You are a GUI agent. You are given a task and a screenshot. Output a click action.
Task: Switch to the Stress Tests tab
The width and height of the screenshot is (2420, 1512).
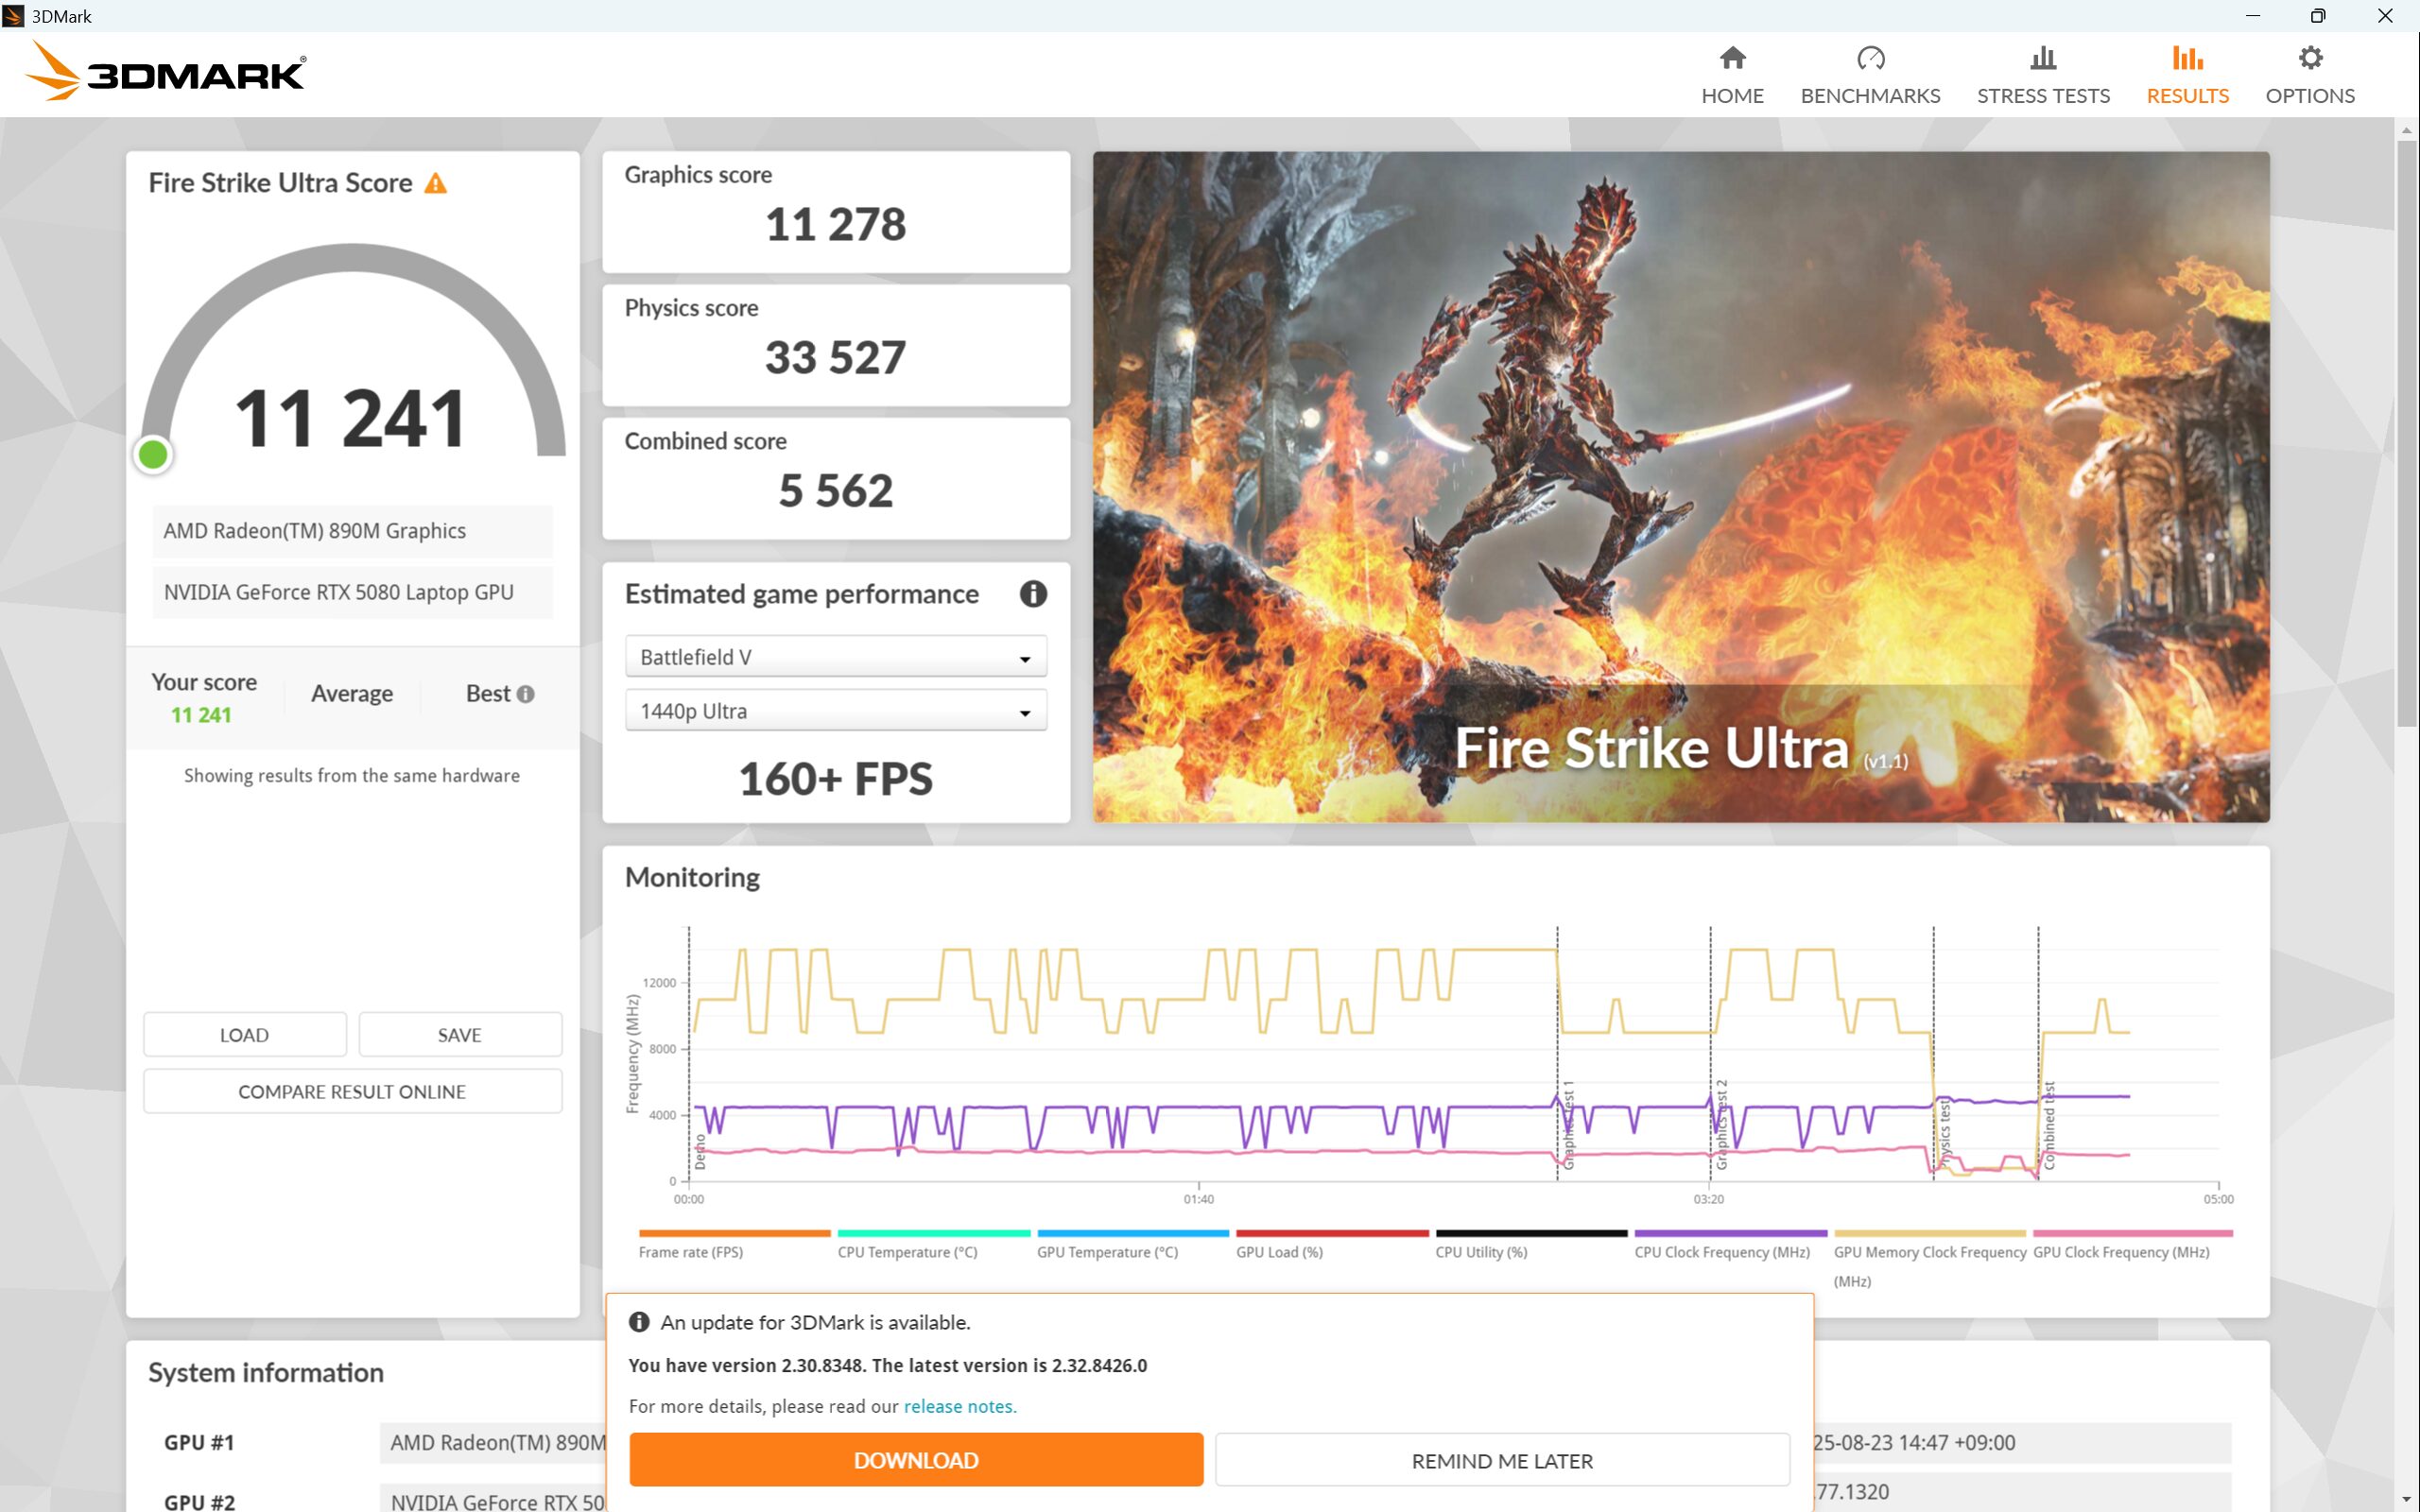coord(2043,76)
